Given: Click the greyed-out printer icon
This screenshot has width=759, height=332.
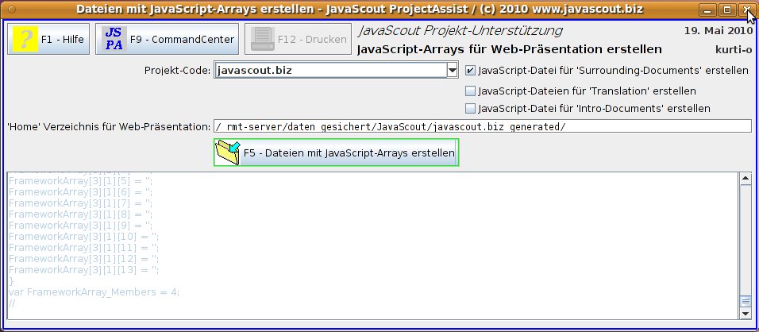Looking at the screenshot, I should [x=263, y=38].
